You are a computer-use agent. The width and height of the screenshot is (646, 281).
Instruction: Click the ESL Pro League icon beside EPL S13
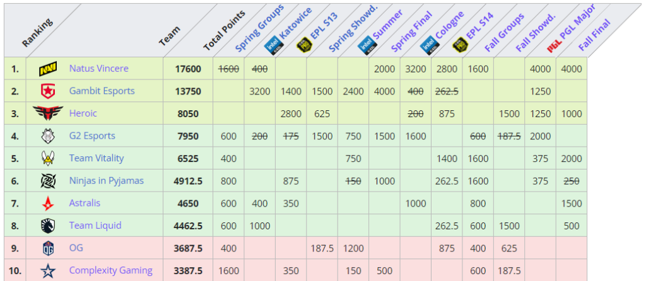coord(303,44)
